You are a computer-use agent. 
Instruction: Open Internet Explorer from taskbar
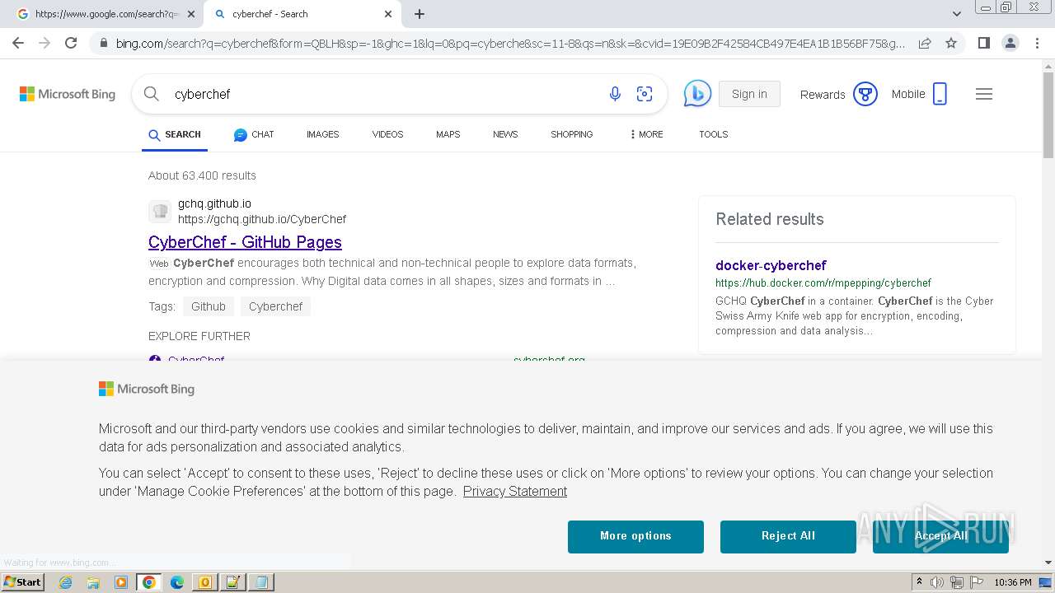click(65, 582)
